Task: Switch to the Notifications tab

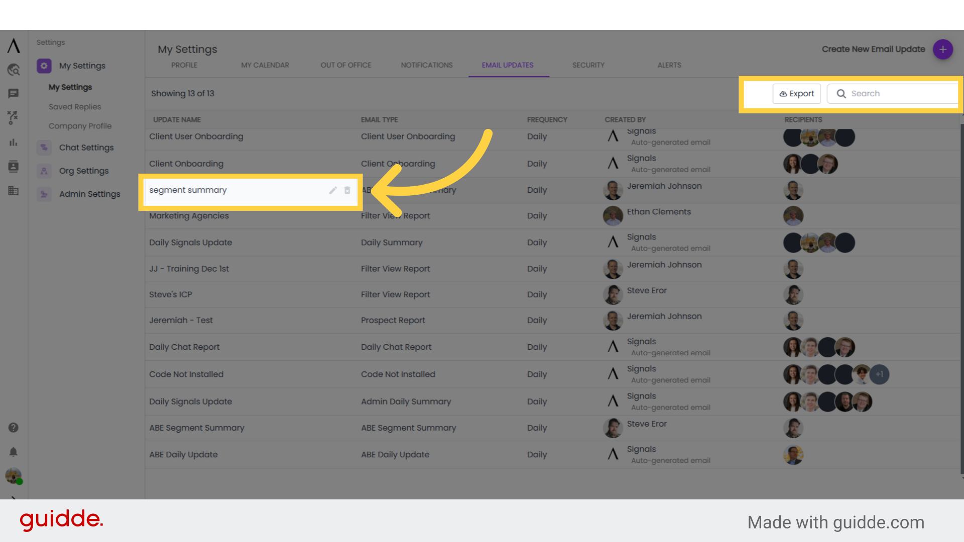Action: tap(427, 65)
